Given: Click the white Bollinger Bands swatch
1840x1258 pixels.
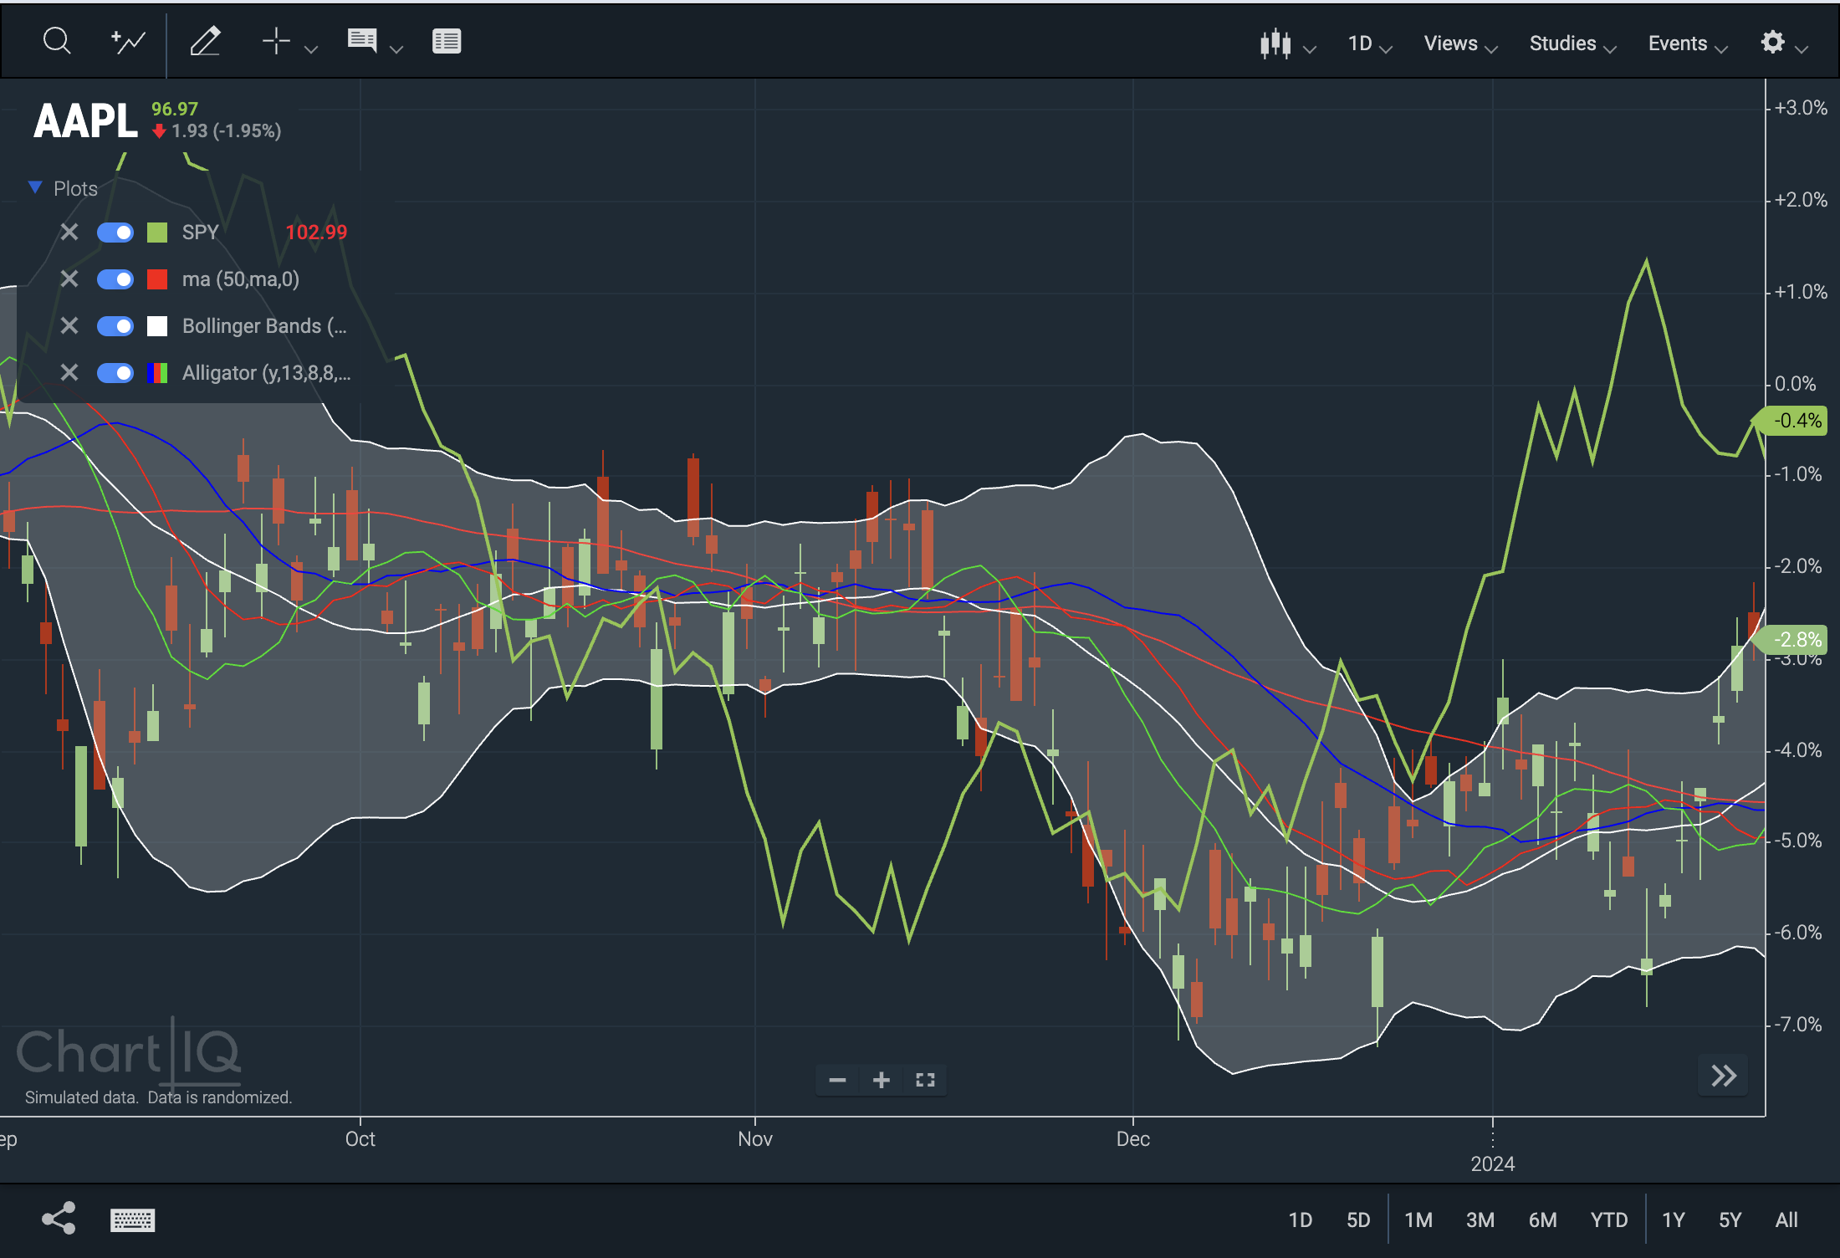Looking at the screenshot, I should coord(157,326).
